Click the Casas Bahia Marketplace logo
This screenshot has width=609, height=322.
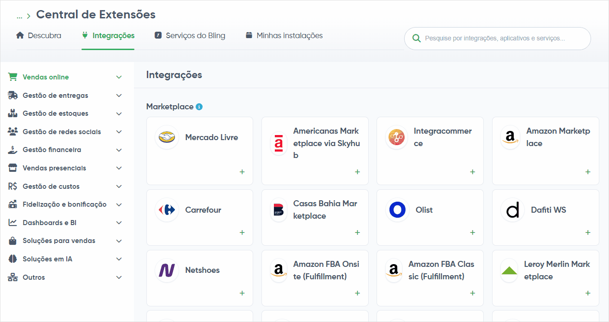coord(278,210)
